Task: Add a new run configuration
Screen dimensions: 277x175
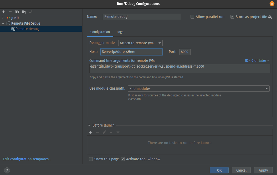Action: pyautogui.click(x=3, y=12)
